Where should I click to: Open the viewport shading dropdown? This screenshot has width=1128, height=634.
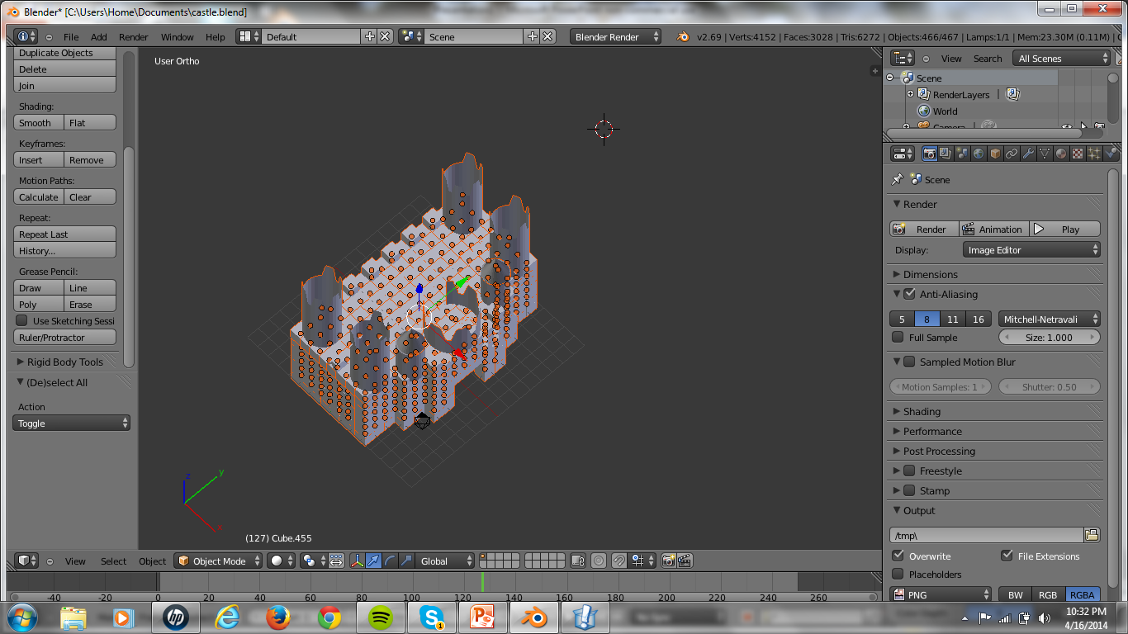277,561
